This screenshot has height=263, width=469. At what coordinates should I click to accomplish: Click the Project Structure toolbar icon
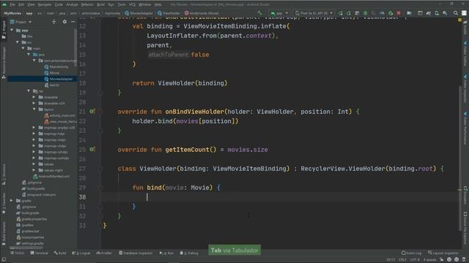[409, 13]
